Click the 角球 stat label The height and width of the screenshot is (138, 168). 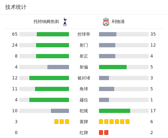coord(84,89)
